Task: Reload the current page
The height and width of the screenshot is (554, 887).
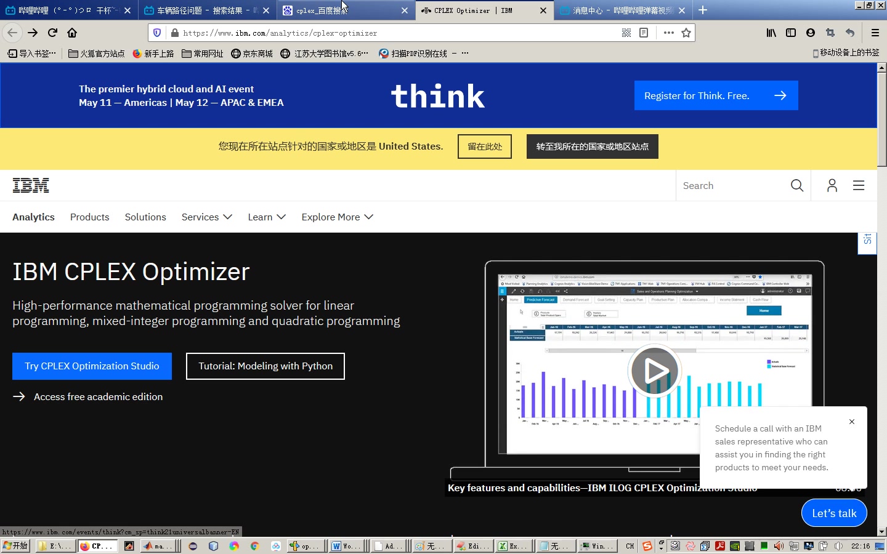Action: pos(52,33)
